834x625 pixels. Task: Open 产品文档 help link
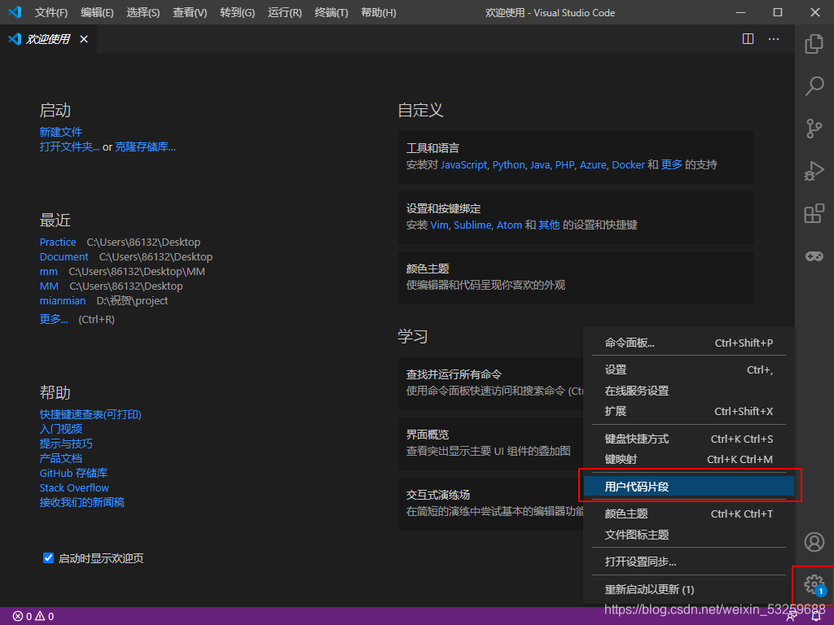[x=60, y=458]
